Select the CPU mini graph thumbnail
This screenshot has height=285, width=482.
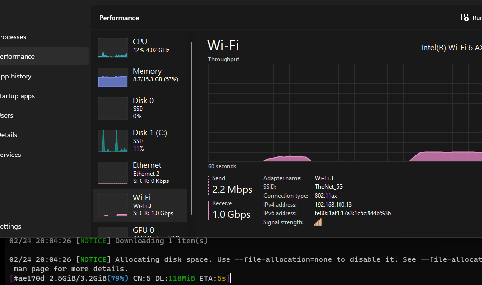point(113,48)
